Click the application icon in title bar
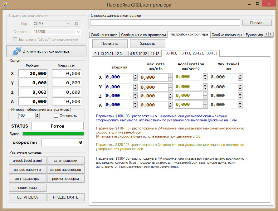This screenshot has height=211, width=278. coord(6,5)
